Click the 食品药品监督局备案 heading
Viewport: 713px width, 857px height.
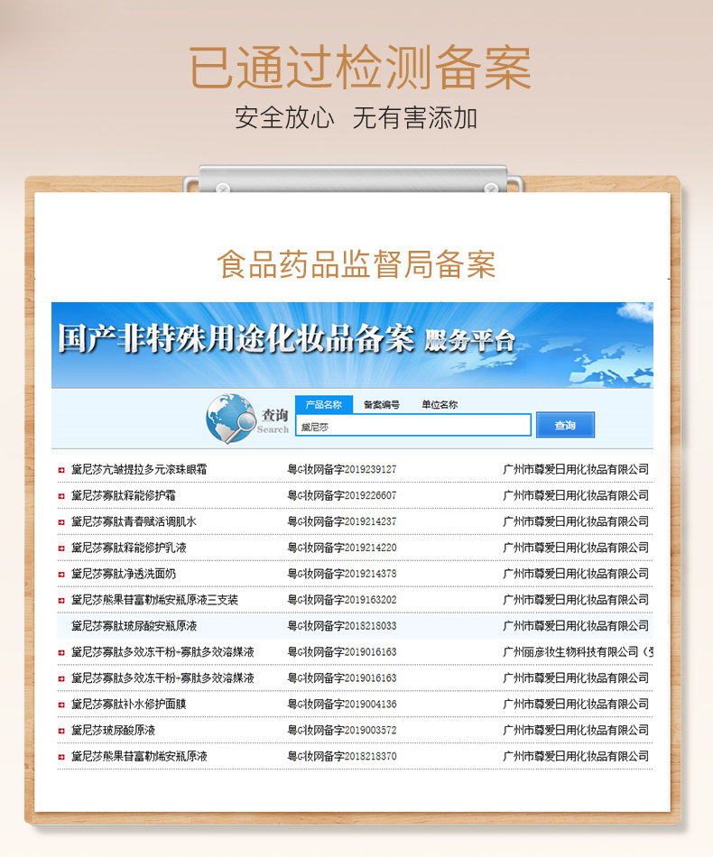coord(356,264)
